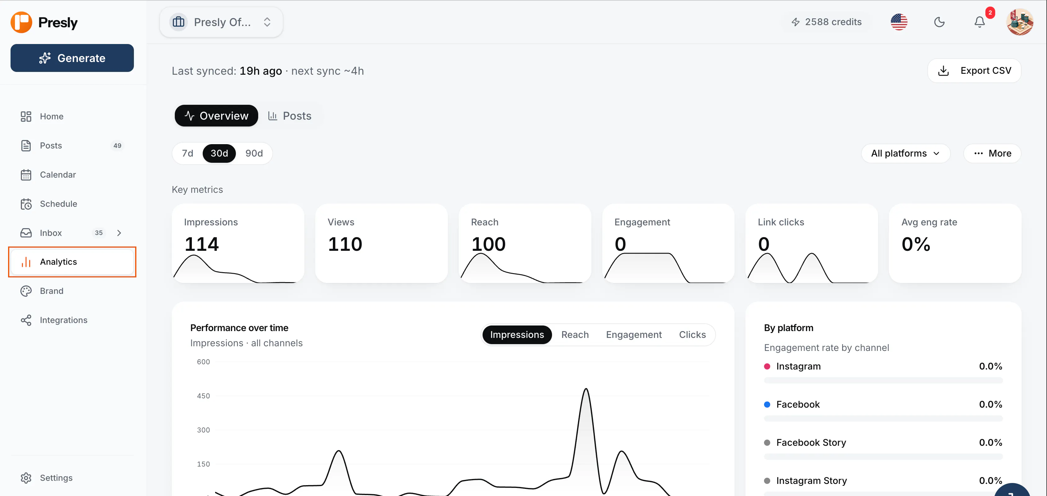Click the Instagram pink color dot
The height and width of the screenshot is (496, 1047).
[767, 367]
